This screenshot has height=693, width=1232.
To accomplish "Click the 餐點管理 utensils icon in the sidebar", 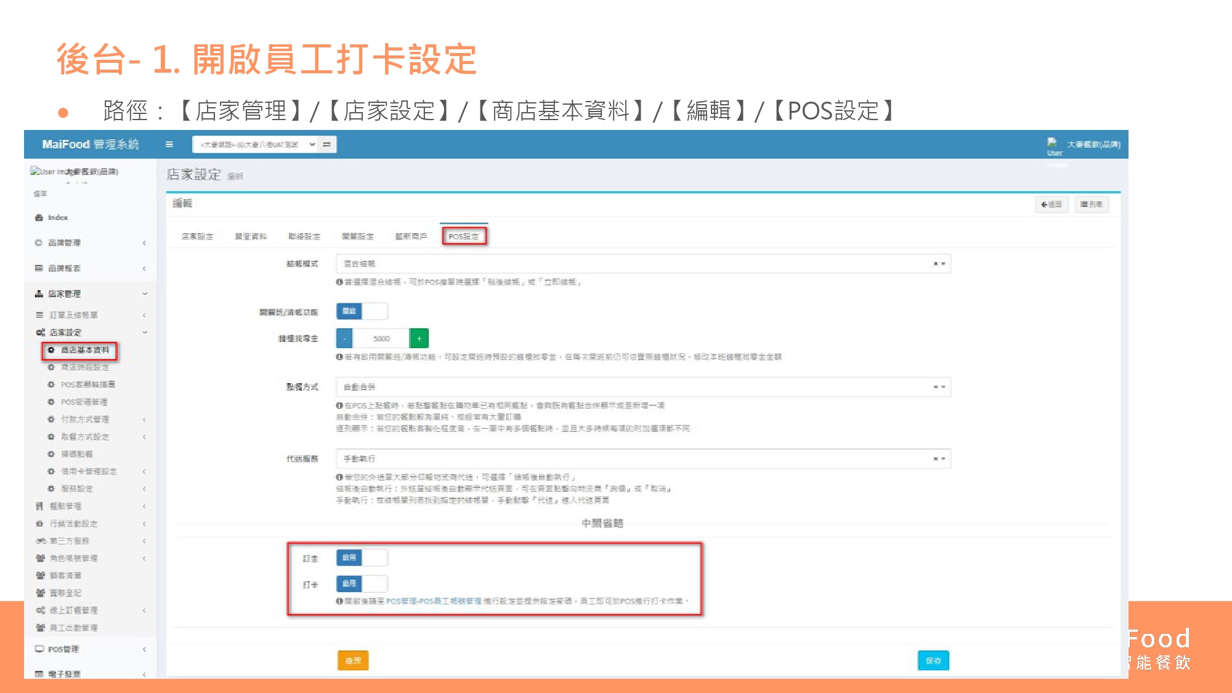I will coord(39,506).
